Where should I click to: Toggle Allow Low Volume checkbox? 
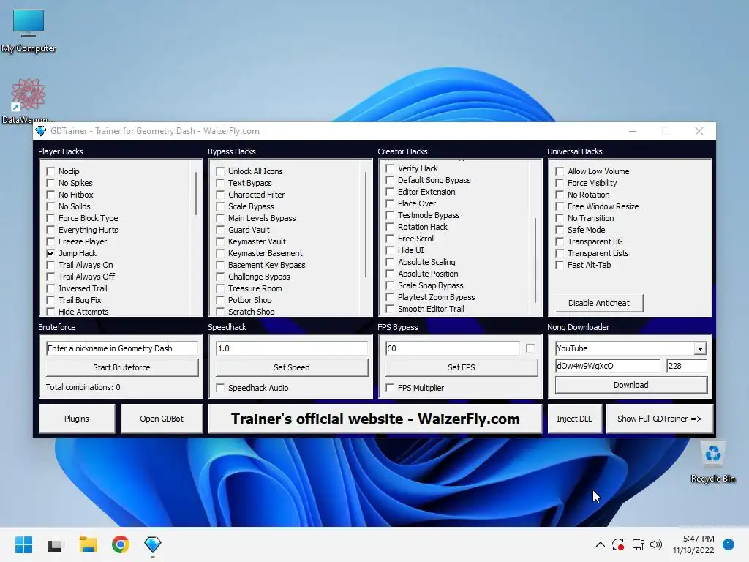click(x=560, y=171)
